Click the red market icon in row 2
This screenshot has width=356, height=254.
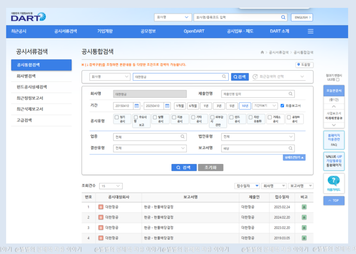point(101,218)
